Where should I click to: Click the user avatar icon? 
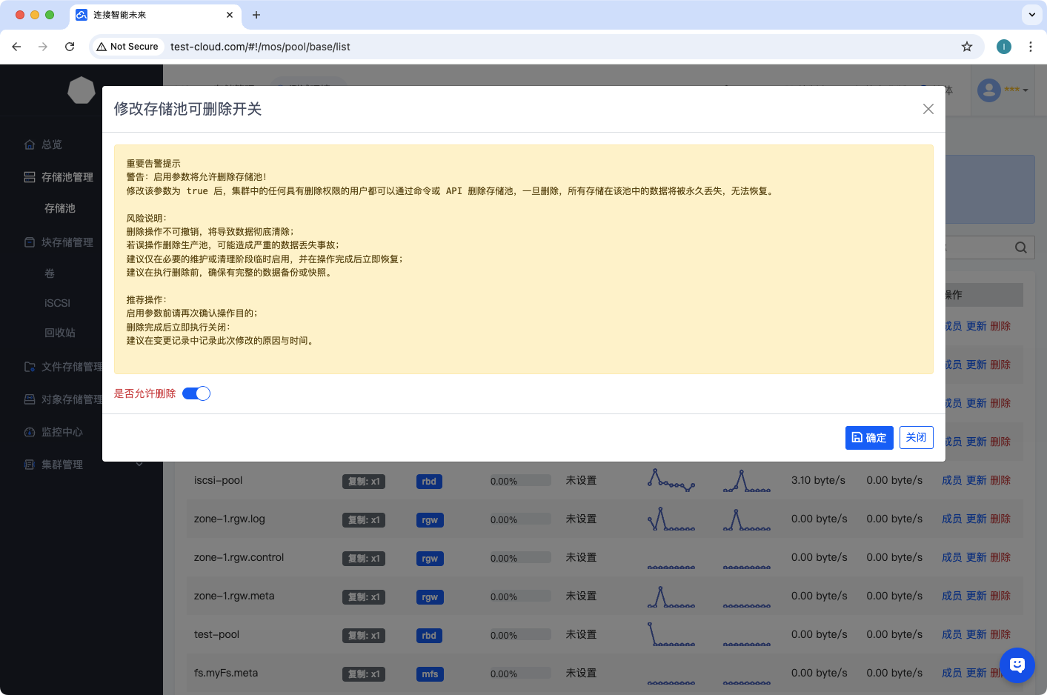click(988, 90)
